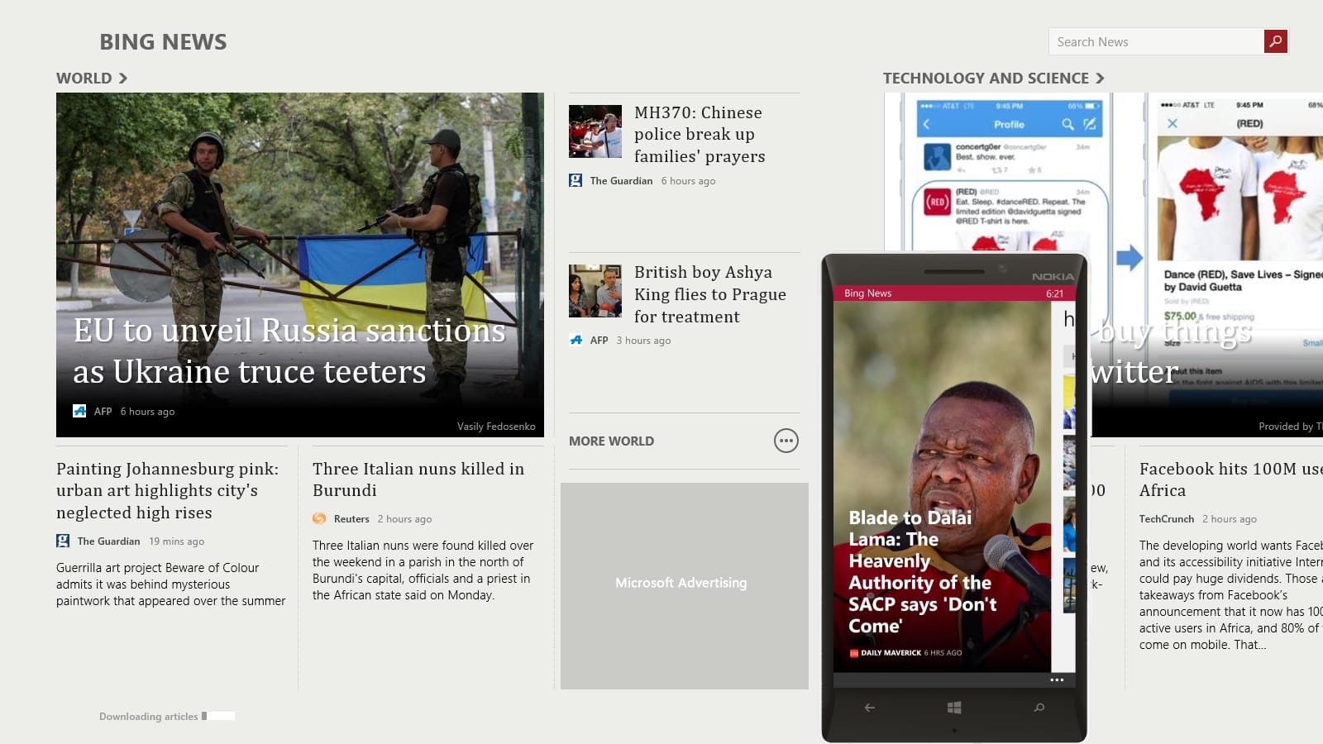Click Three Italian nuns summary text

pyautogui.click(x=423, y=570)
